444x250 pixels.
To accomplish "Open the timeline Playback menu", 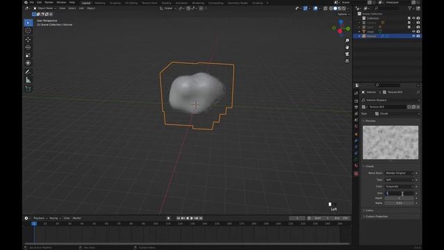I will click(x=40, y=218).
